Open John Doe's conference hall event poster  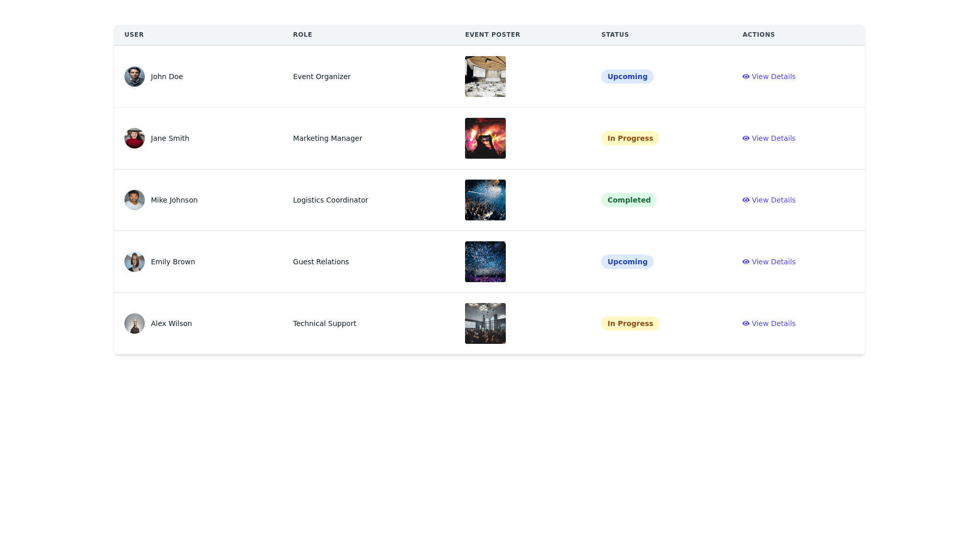(x=485, y=77)
